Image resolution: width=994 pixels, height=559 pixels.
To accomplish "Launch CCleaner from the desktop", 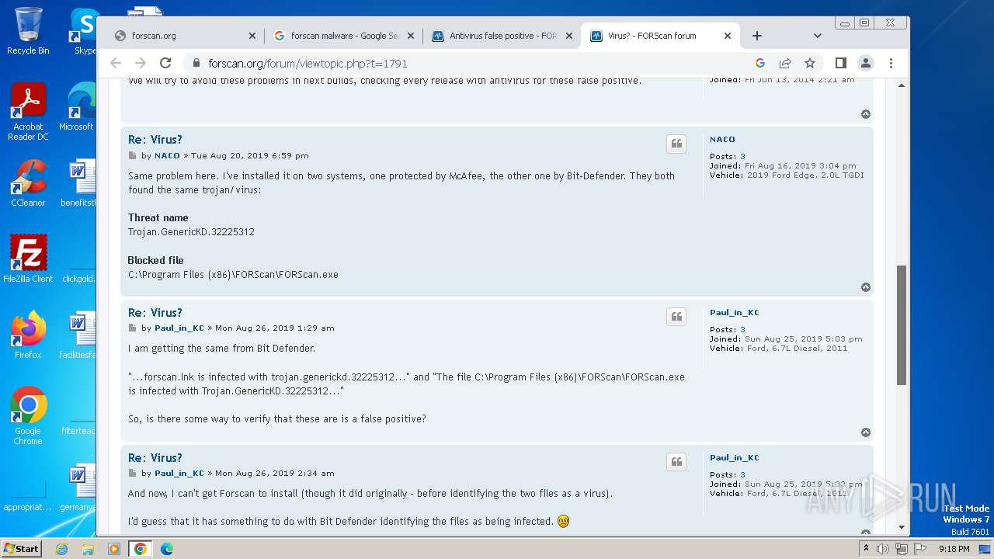I will click(28, 183).
